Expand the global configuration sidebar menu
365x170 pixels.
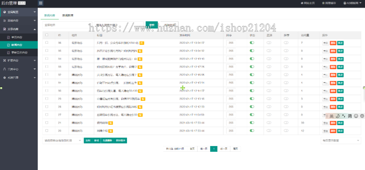coord(19,12)
